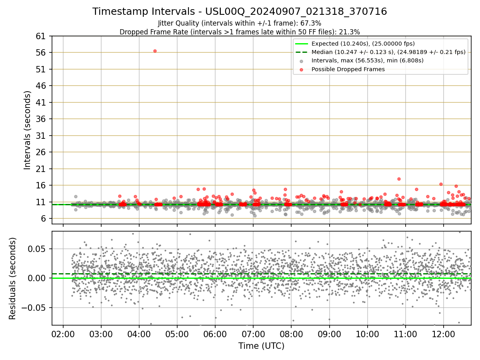This screenshot has height=360, width=480.
Task: Click the x-axis tick label "10:00"
Action: [368, 334]
